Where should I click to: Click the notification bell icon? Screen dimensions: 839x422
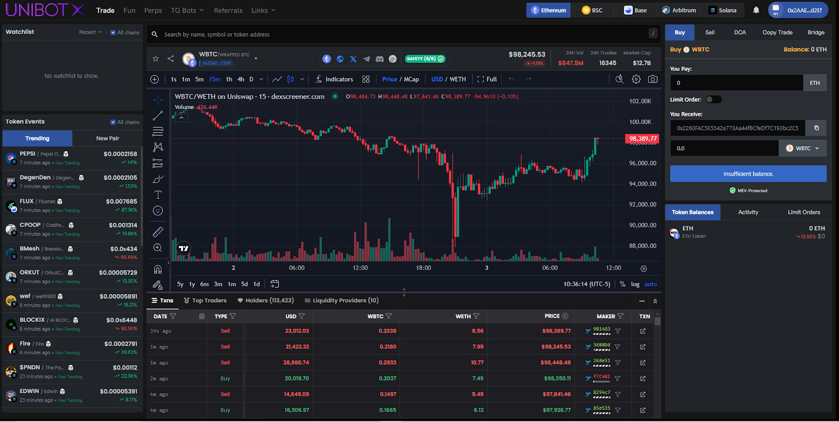(x=756, y=10)
